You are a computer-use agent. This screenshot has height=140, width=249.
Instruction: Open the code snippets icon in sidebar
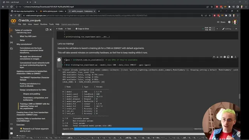pos(11,124)
